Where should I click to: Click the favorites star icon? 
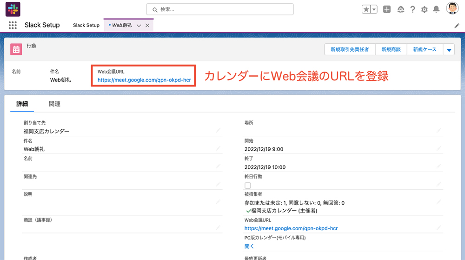(x=366, y=9)
